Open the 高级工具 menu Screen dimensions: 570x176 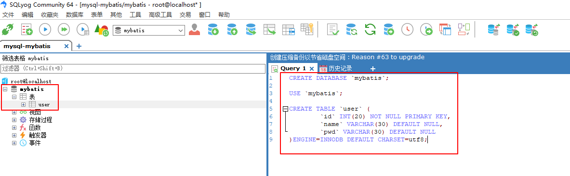pos(160,15)
